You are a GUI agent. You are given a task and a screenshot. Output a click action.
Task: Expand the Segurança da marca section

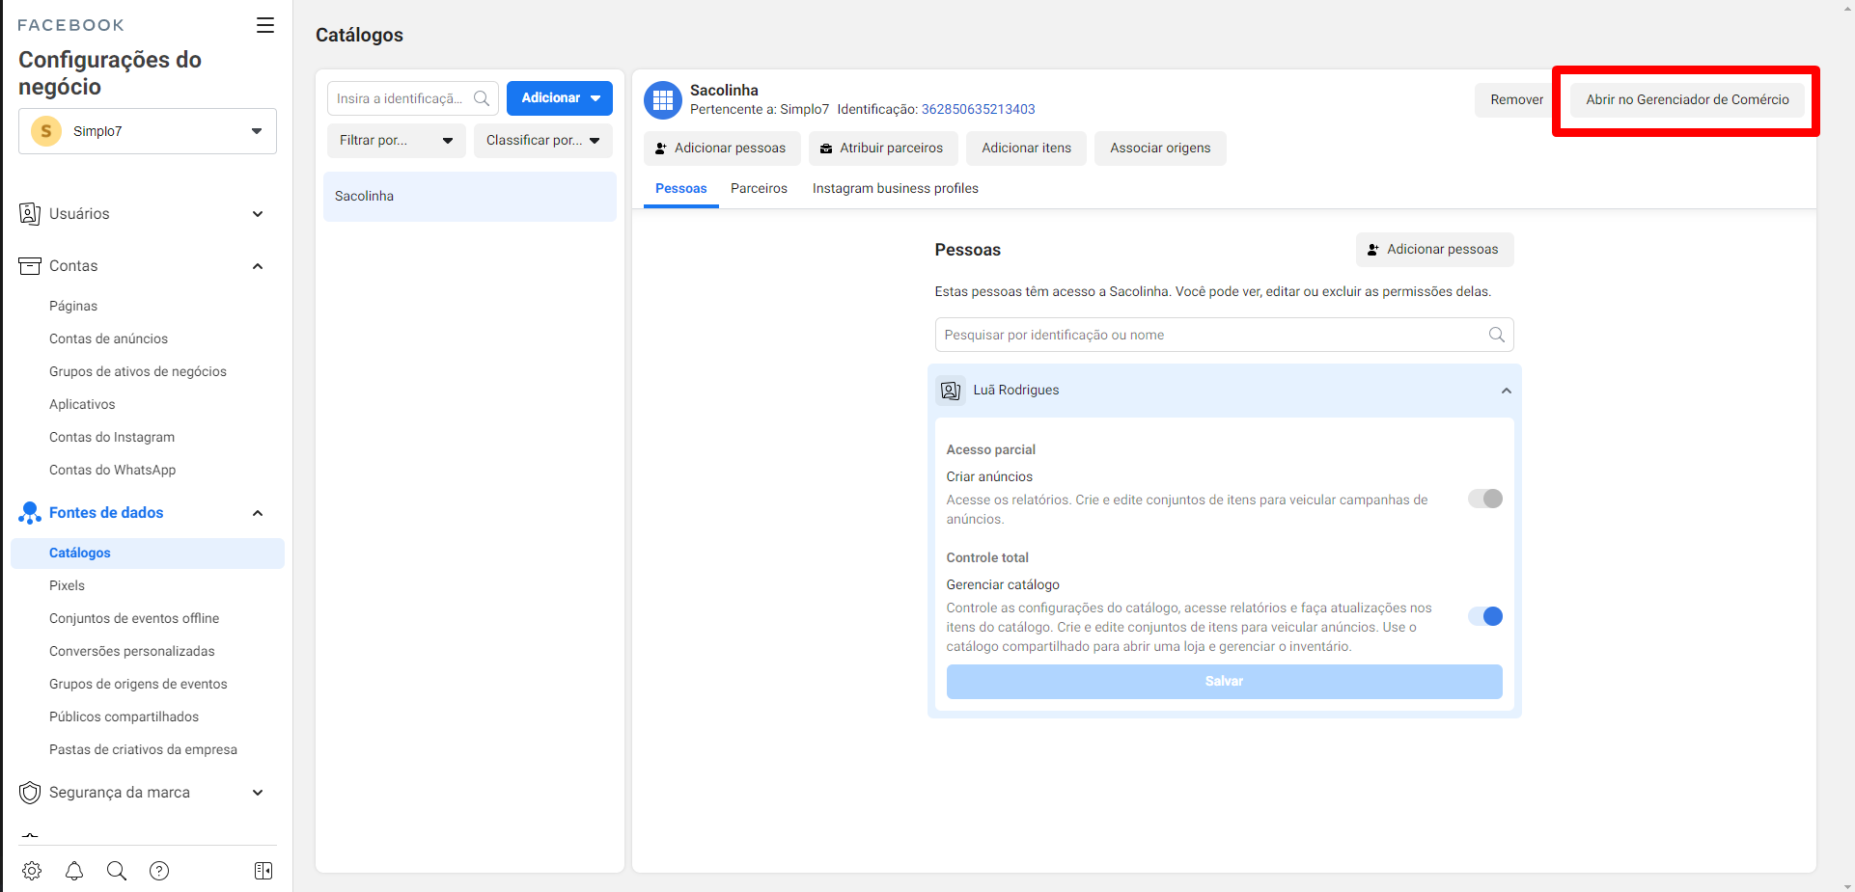(x=258, y=793)
